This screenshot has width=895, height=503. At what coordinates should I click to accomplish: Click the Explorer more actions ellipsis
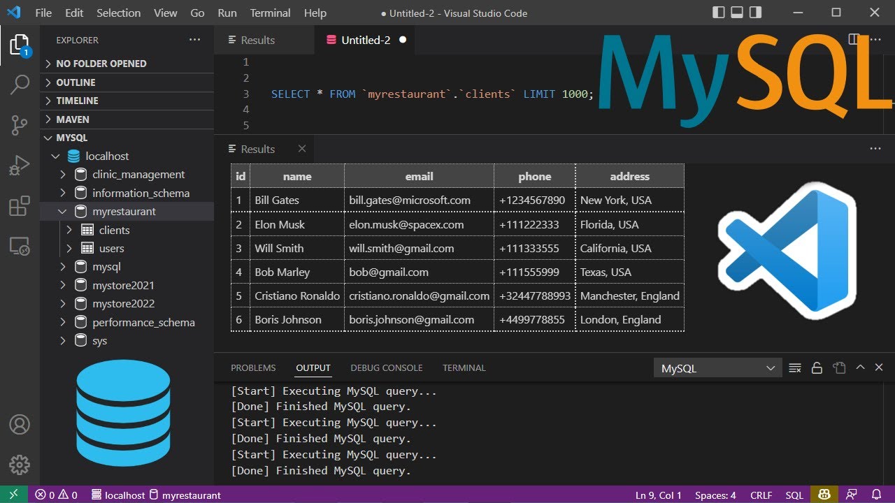[x=194, y=41]
